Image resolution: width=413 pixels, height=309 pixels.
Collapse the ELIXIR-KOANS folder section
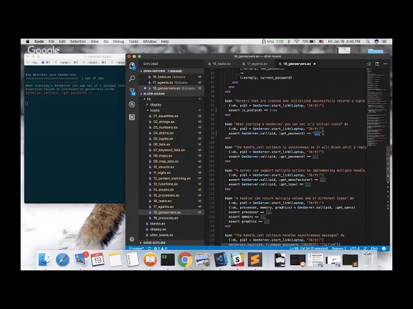[171, 94]
